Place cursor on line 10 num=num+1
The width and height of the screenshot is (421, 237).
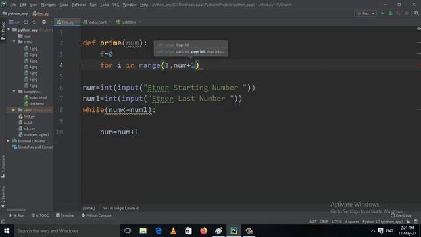pos(119,132)
